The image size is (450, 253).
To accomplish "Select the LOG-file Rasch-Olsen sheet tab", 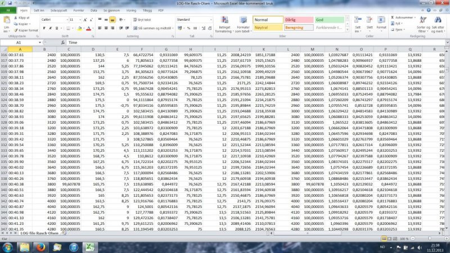I will [37, 233].
